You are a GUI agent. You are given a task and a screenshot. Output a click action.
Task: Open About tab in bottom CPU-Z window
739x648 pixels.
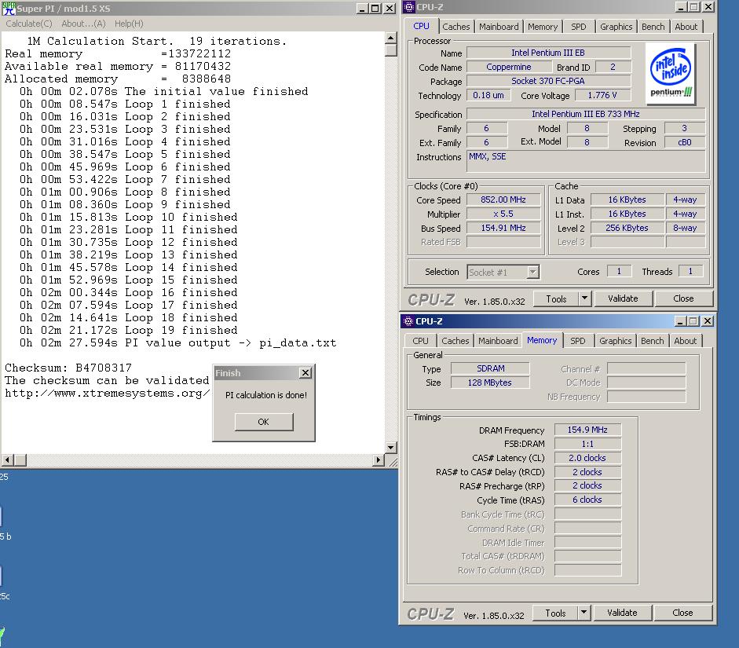(685, 341)
